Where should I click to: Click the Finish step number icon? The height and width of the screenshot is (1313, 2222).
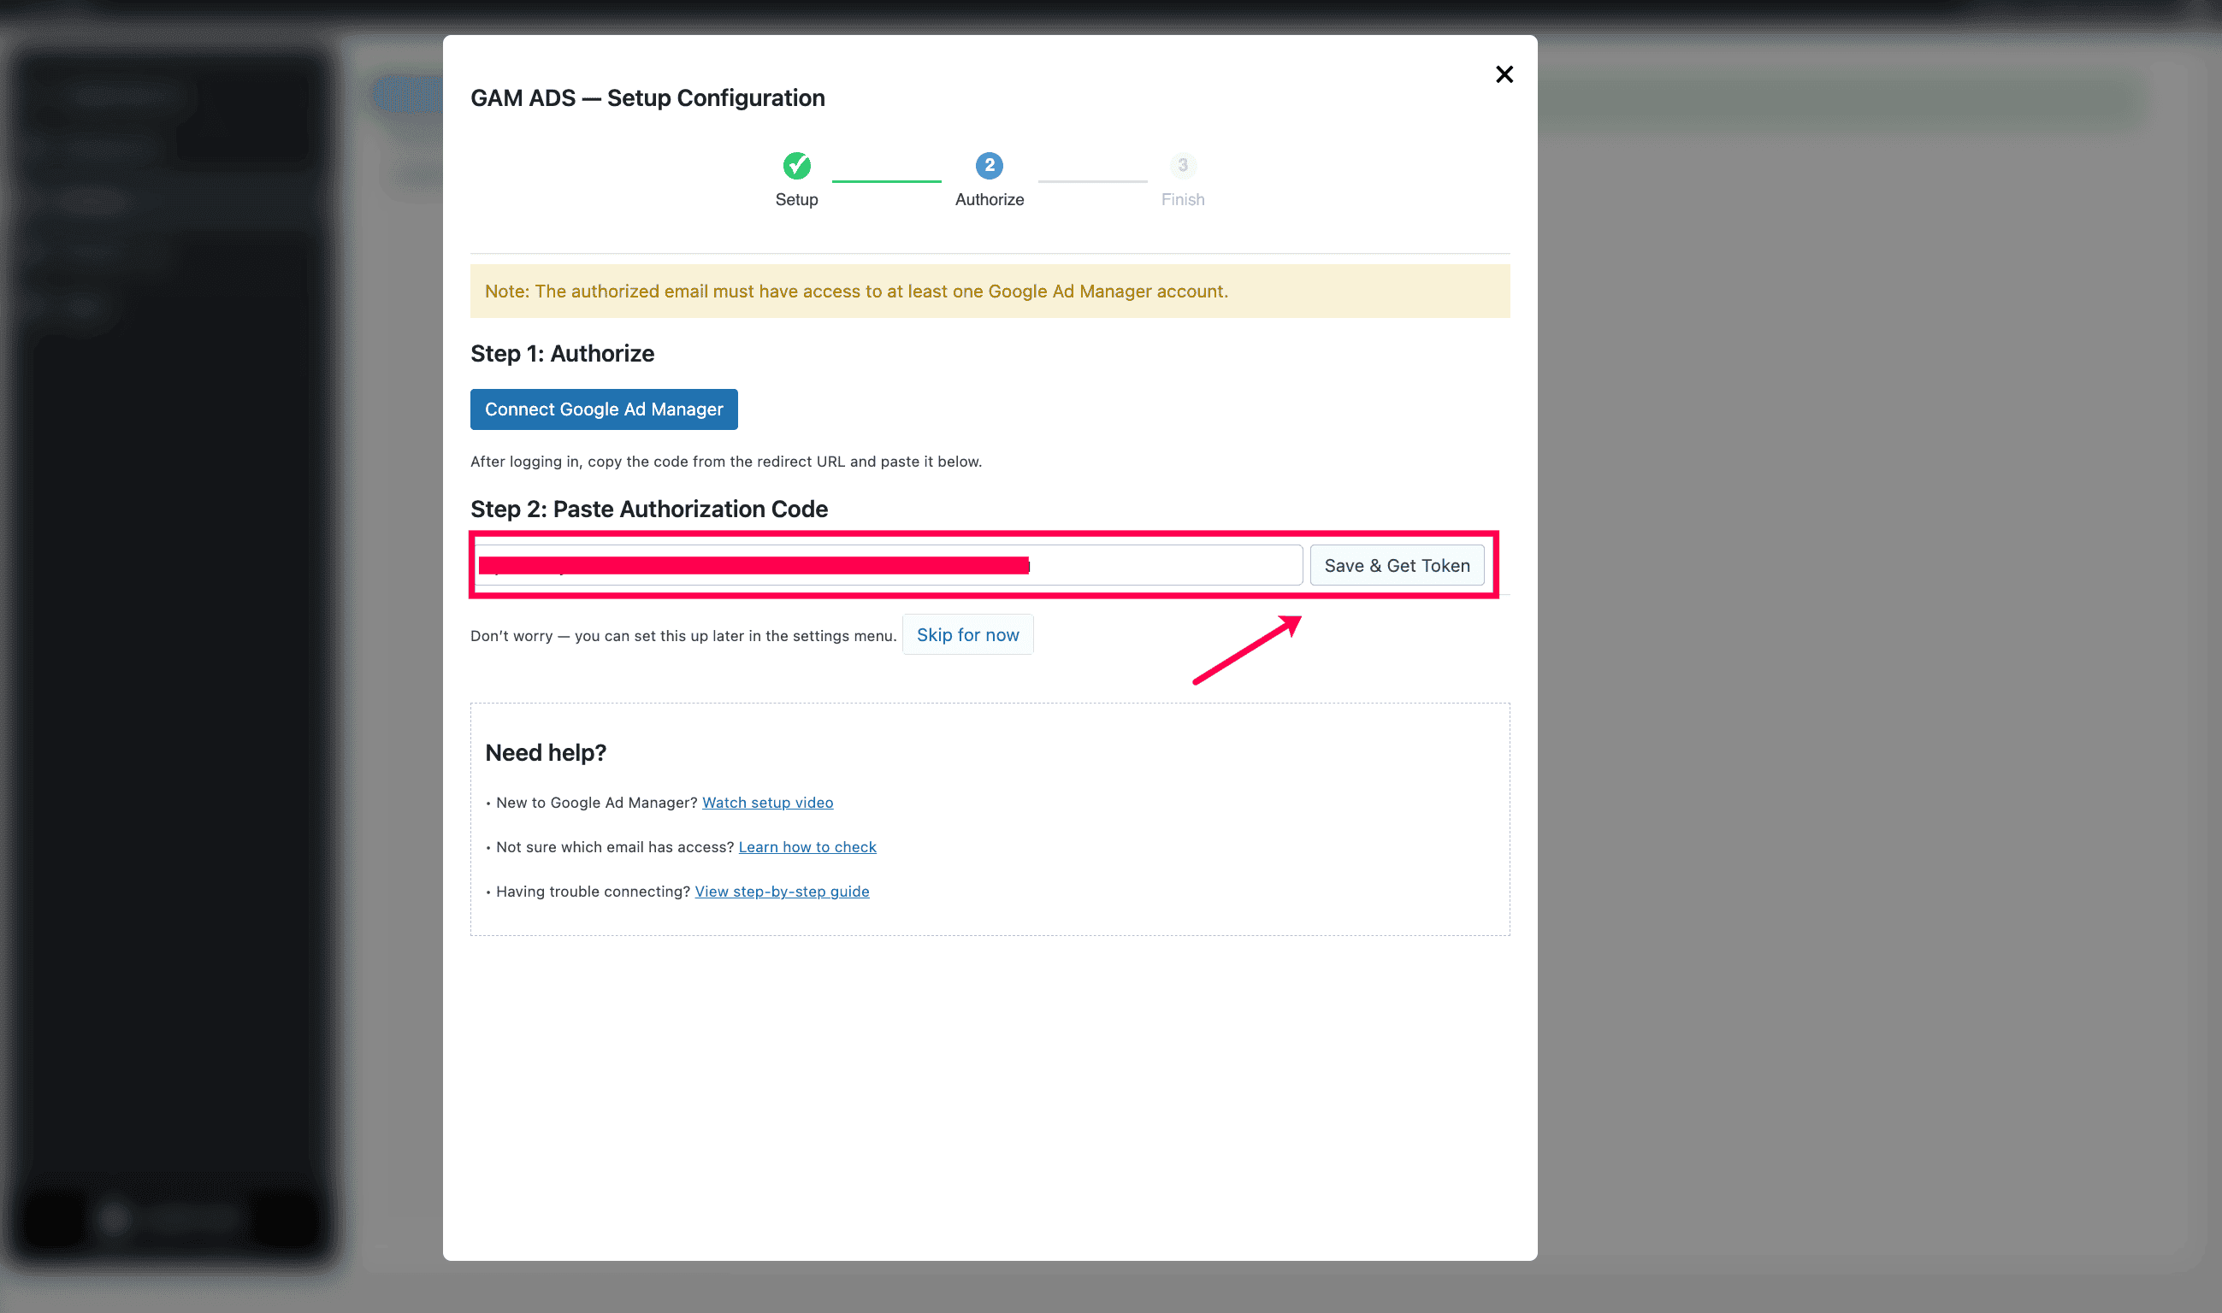tap(1182, 166)
